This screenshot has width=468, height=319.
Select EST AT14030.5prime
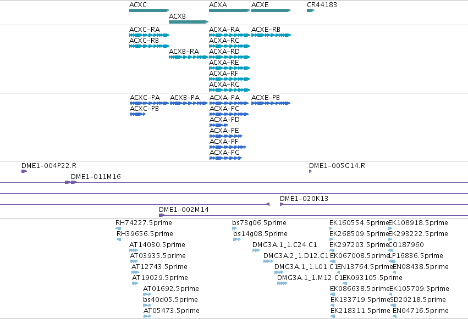(x=134, y=250)
